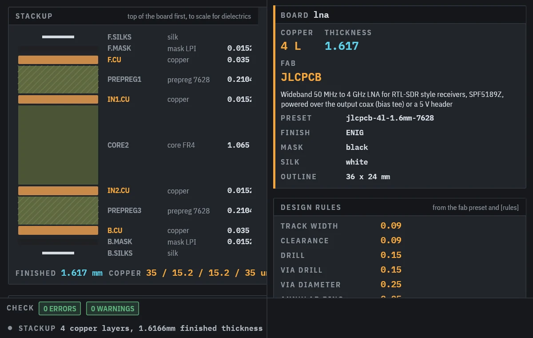This screenshot has height=338, width=533.
Task: Click the F.CU thickness value 0.035
Action: (x=239, y=60)
